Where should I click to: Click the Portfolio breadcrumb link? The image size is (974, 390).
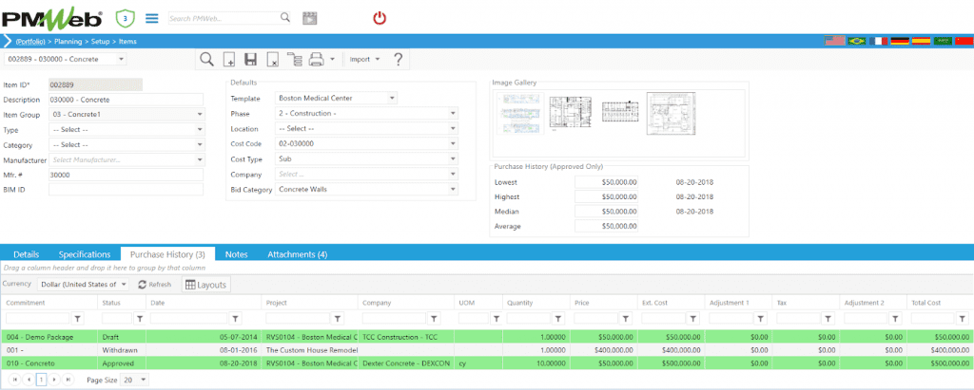point(31,42)
